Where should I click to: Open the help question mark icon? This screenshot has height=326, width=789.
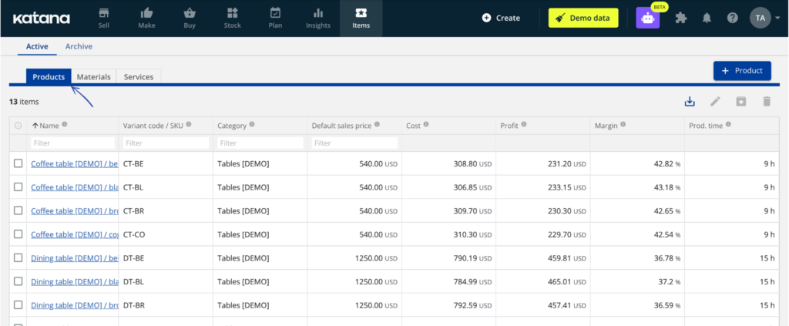pyautogui.click(x=733, y=18)
